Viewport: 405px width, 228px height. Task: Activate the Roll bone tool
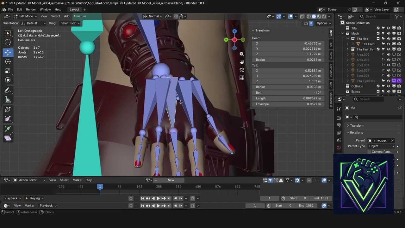[8, 110]
